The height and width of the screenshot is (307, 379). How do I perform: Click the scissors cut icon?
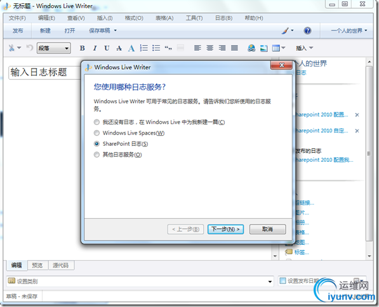(11, 48)
